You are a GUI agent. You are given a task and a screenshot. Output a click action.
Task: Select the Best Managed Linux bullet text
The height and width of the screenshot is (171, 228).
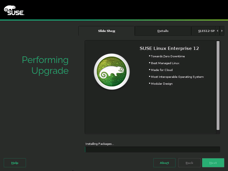(x=165, y=63)
